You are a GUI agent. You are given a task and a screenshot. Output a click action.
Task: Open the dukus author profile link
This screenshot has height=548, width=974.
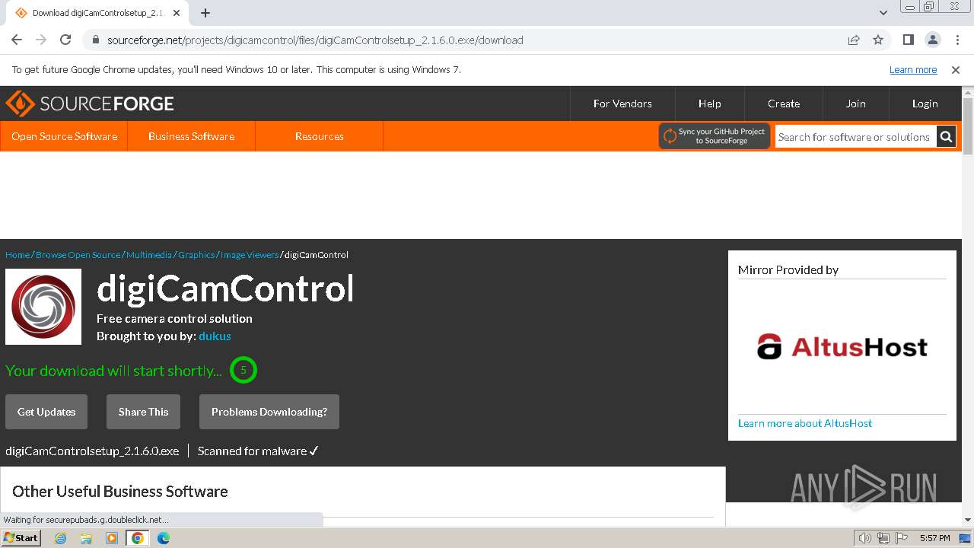click(215, 336)
